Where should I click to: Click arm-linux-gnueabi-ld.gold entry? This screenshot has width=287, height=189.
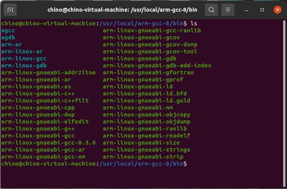pos(146,101)
